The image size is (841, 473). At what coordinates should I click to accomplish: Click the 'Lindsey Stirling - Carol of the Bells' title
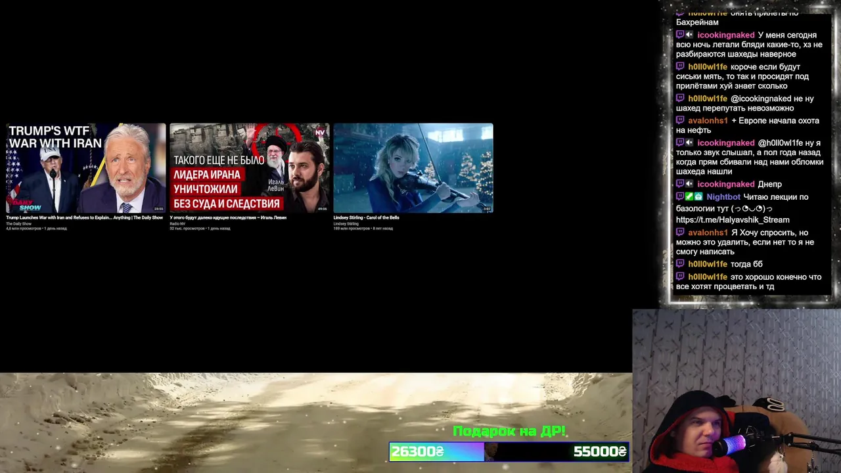click(x=366, y=217)
